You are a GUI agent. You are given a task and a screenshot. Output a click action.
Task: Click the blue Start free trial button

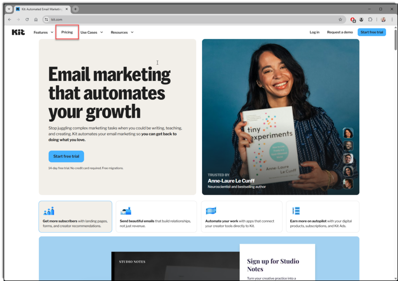click(372, 32)
